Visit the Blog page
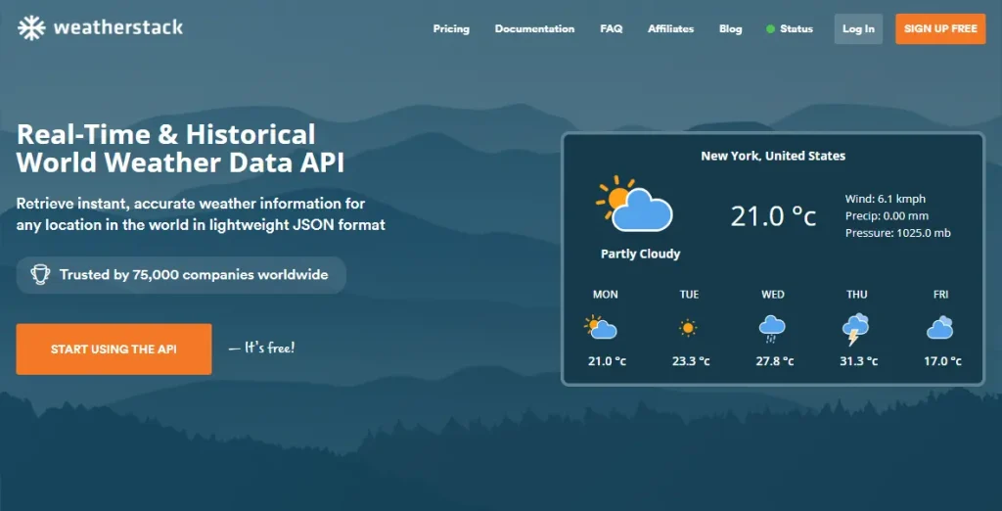Image resolution: width=1002 pixels, height=511 pixels. [730, 28]
